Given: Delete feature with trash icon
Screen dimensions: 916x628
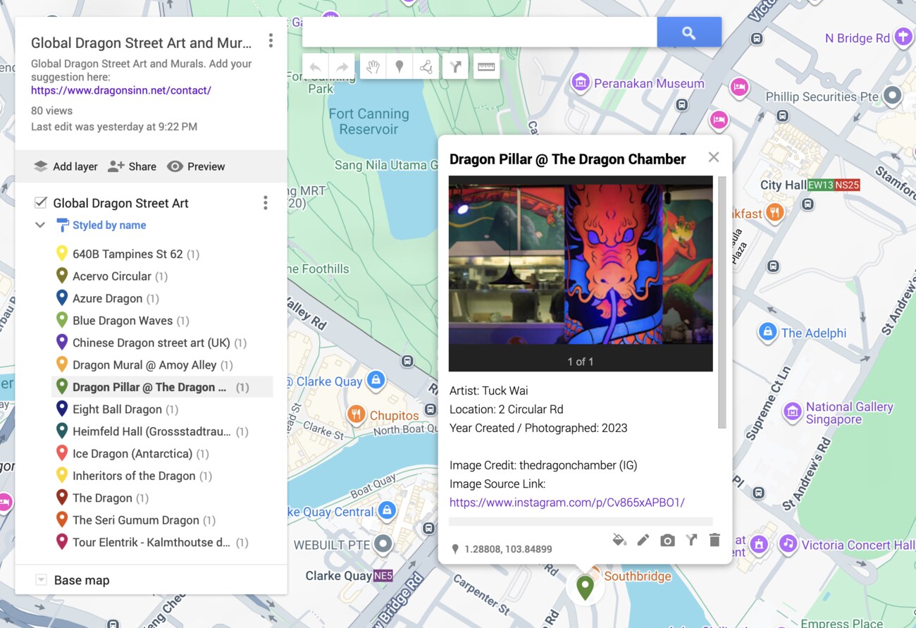Looking at the screenshot, I should pos(714,540).
